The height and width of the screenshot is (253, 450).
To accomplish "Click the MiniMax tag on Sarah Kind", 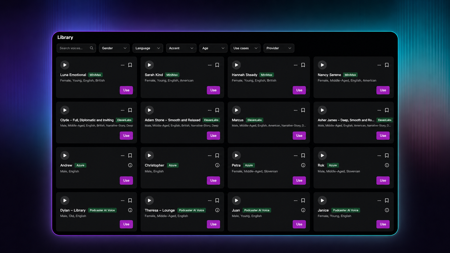I will (172, 75).
